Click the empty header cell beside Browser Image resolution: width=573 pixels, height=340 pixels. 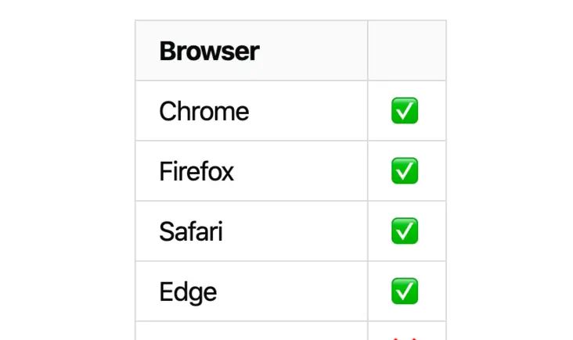click(406, 51)
